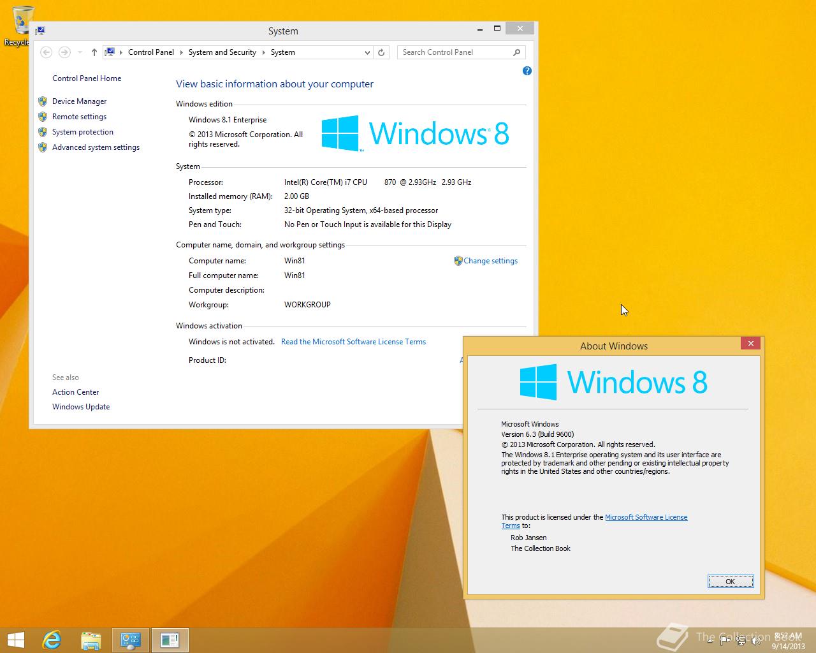The image size is (816, 653).
Task: Open Device Manager in the sidebar
Action: point(79,101)
